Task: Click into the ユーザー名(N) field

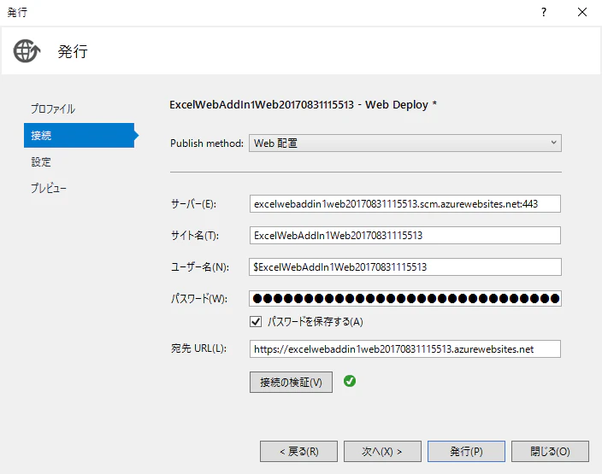Action: (x=405, y=267)
